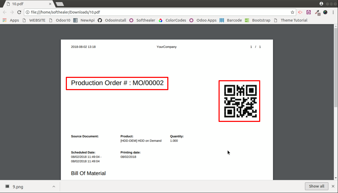Open the user profile icon in title bar
Screen dimensions: 338x193
point(321,4)
